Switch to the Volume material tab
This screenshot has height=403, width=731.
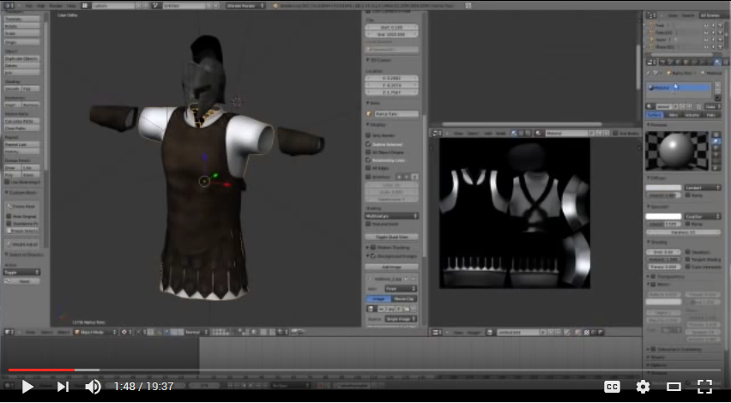click(x=692, y=115)
